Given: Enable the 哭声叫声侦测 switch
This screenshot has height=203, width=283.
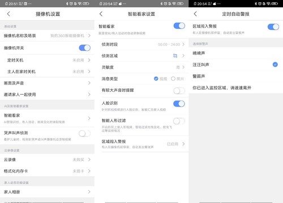Looking at the screenshot, I should pos(85,134).
